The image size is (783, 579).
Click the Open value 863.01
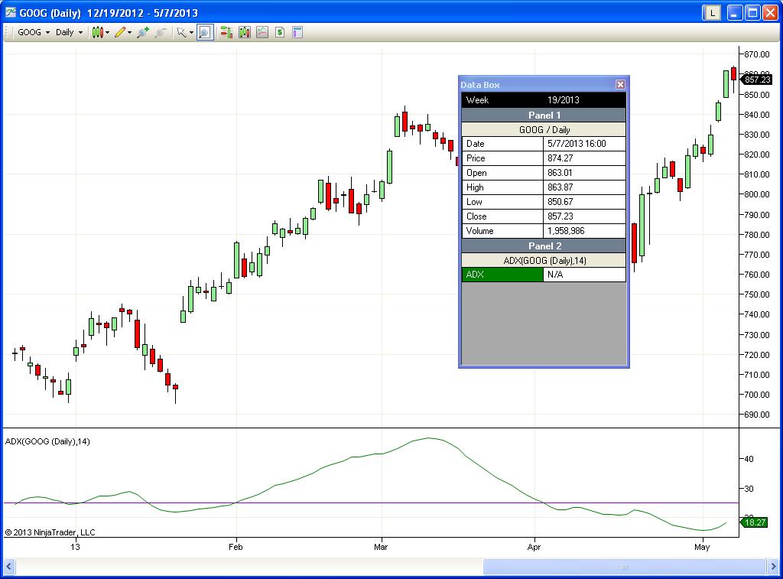click(560, 172)
